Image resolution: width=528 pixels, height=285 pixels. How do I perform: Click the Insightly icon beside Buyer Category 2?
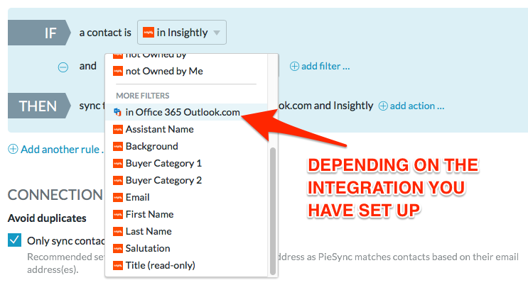click(117, 181)
